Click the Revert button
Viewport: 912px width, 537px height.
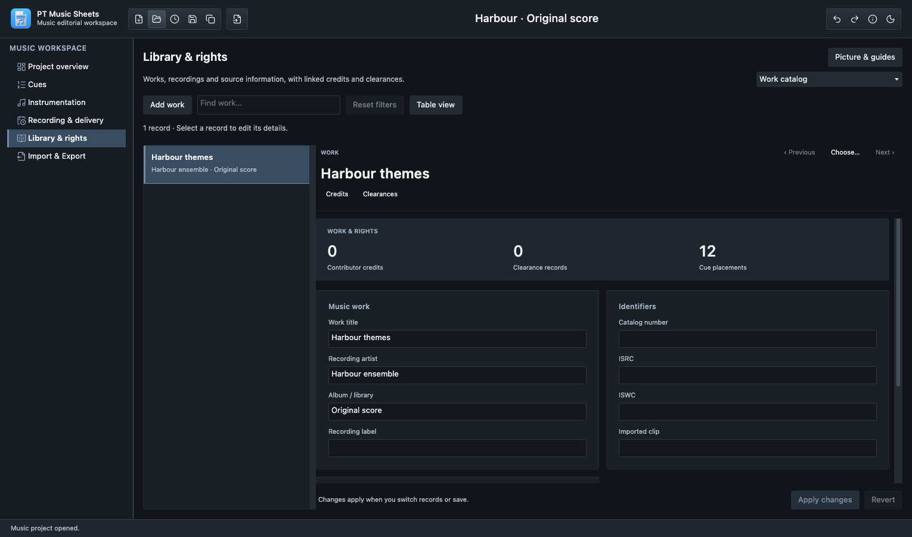(x=883, y=500)
